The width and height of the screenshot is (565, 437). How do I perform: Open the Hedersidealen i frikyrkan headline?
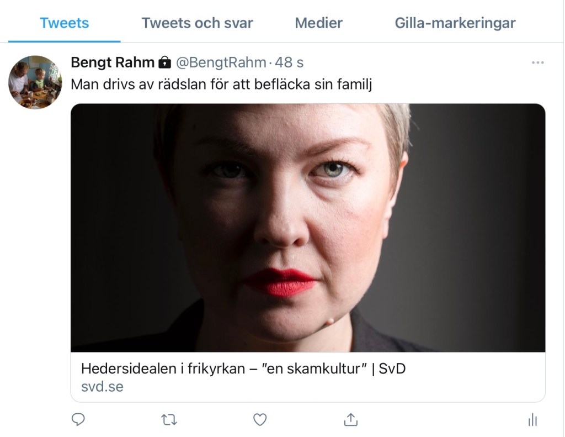(243, 368)
